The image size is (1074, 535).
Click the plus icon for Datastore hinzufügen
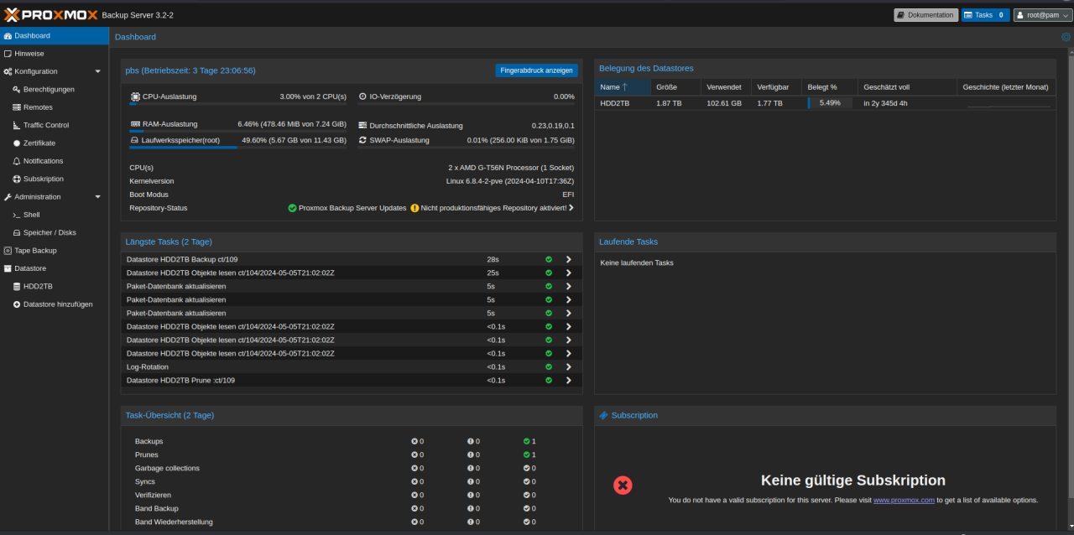coord(16,304)
